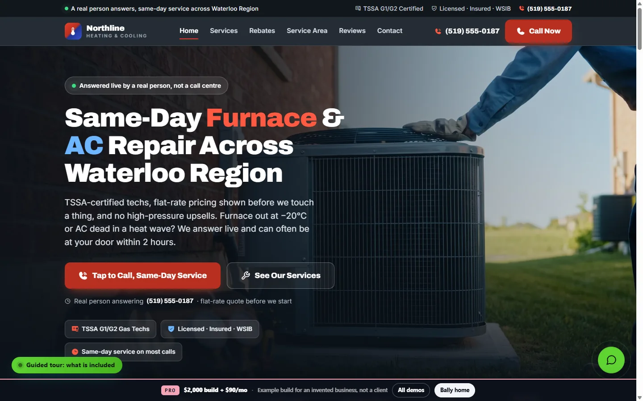Click the header phone number (519) 555-0187
The height and width of the screenshot is (401, 643).
point(472,31)
